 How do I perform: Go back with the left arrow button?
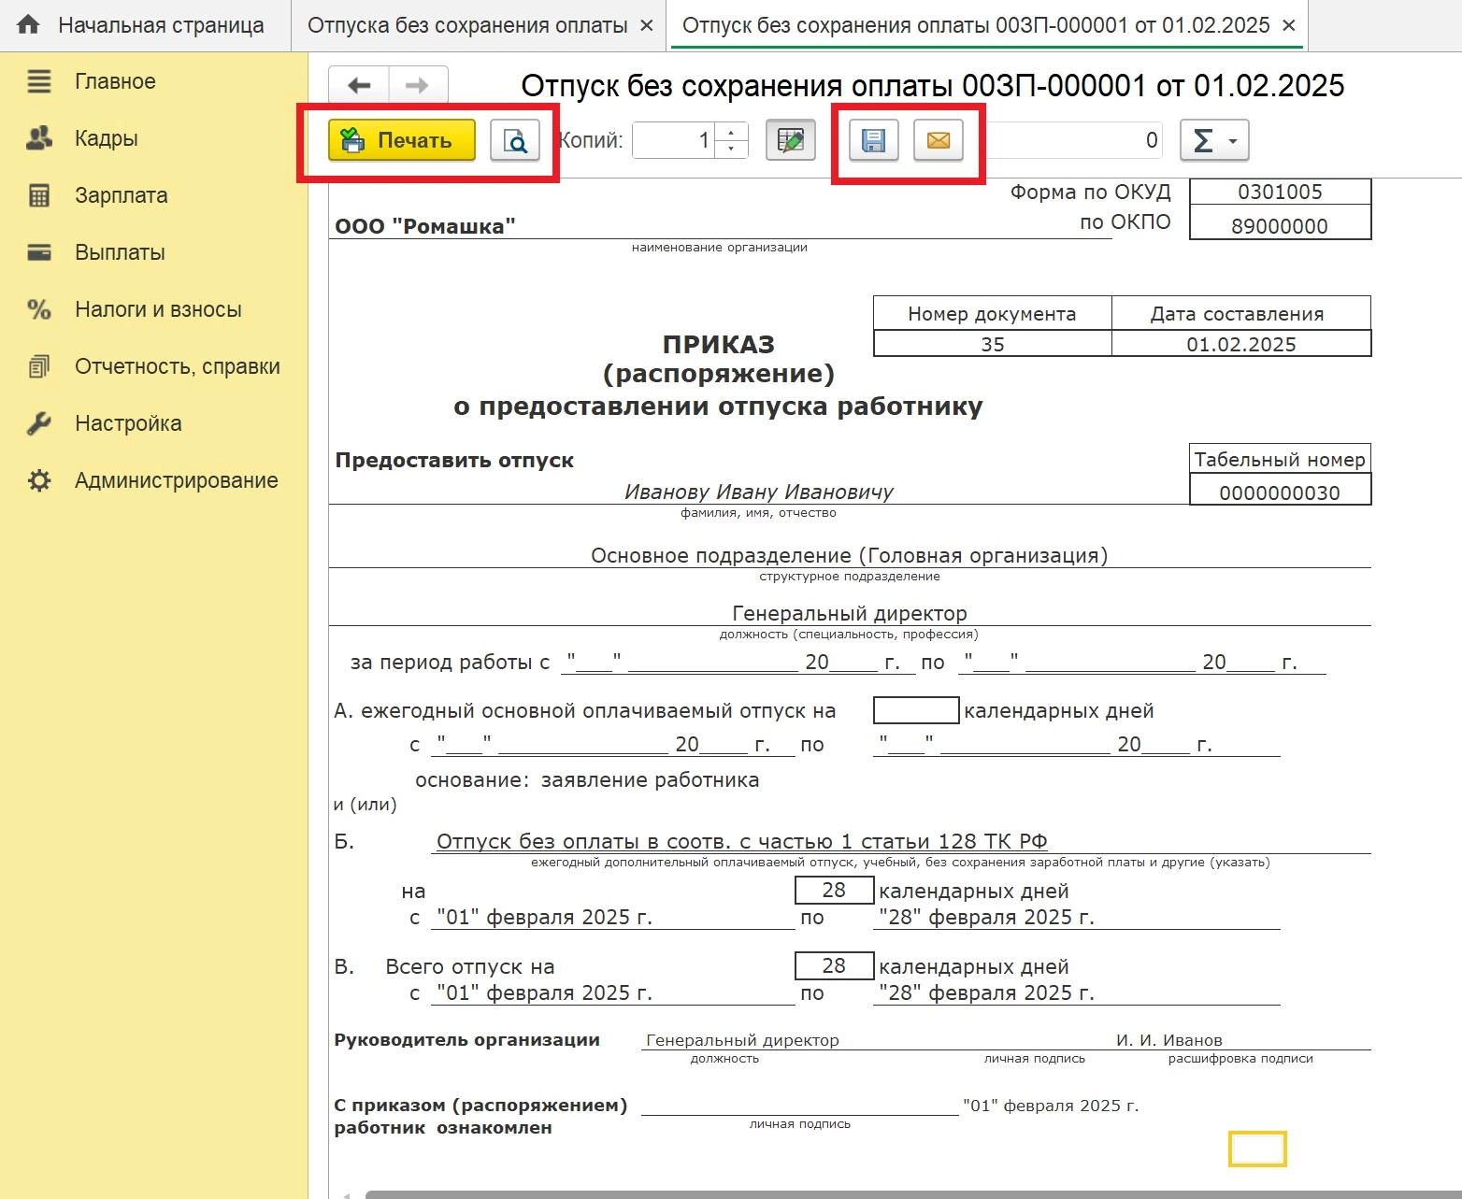click(x=359, y=86)
